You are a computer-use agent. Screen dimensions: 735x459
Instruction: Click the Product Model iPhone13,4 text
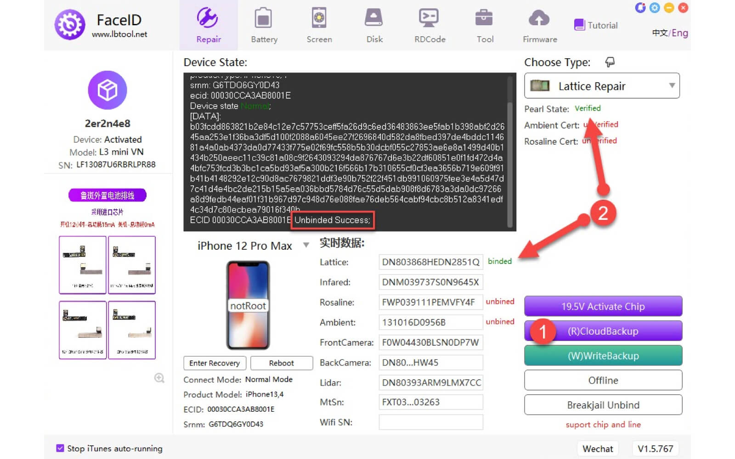(233, 395)
